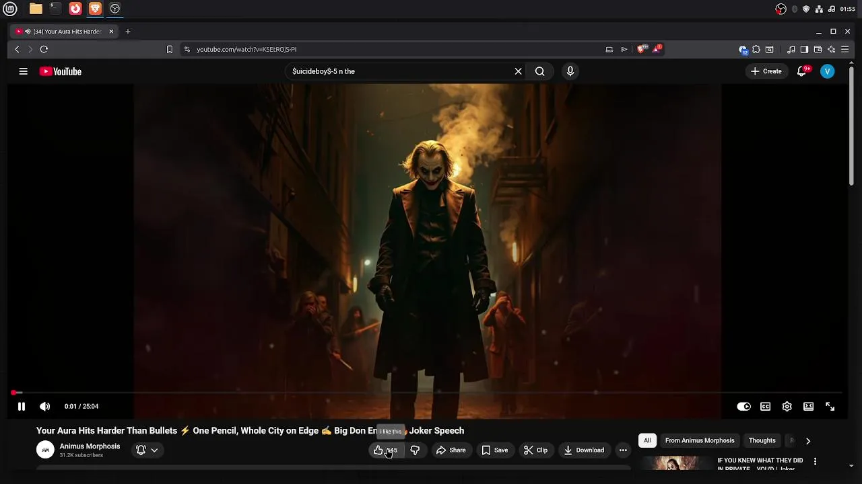
Task: Open Brave playlist music note icon
Action: [791, 49]
